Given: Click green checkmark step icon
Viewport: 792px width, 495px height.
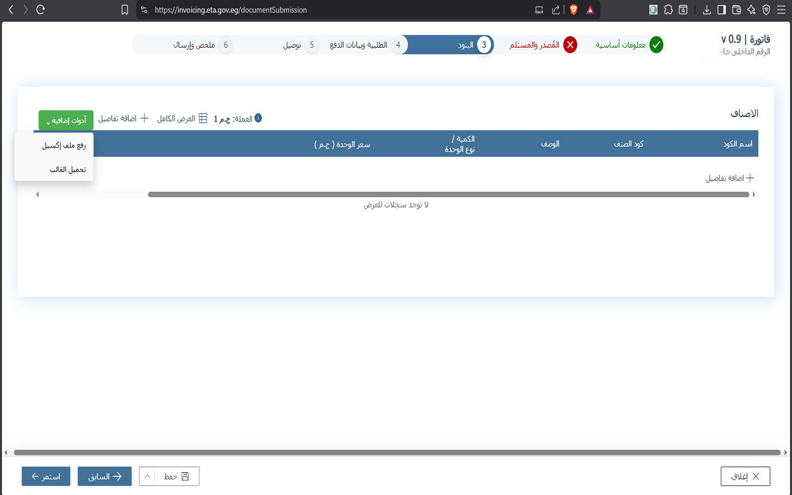Looking at the screenshot, I should [656, 45].
